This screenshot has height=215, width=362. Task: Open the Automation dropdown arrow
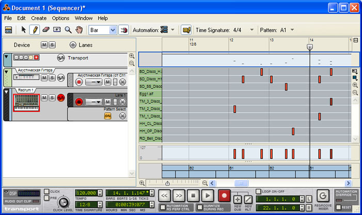pyautogui.click(x=172, y=30)
